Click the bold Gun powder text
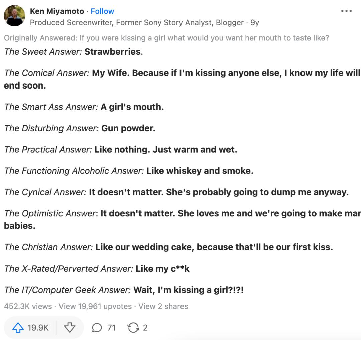This screenshot has height=340, width=361. [128, 128]
